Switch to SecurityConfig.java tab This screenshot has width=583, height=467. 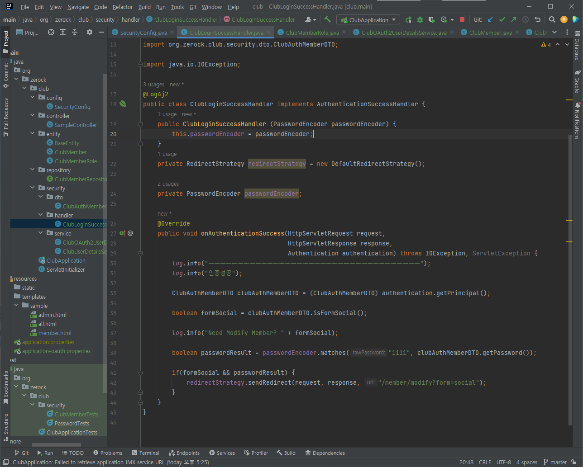143,33
